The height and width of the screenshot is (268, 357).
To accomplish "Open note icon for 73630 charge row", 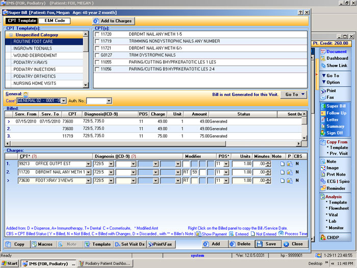I will tap(283, 181).
